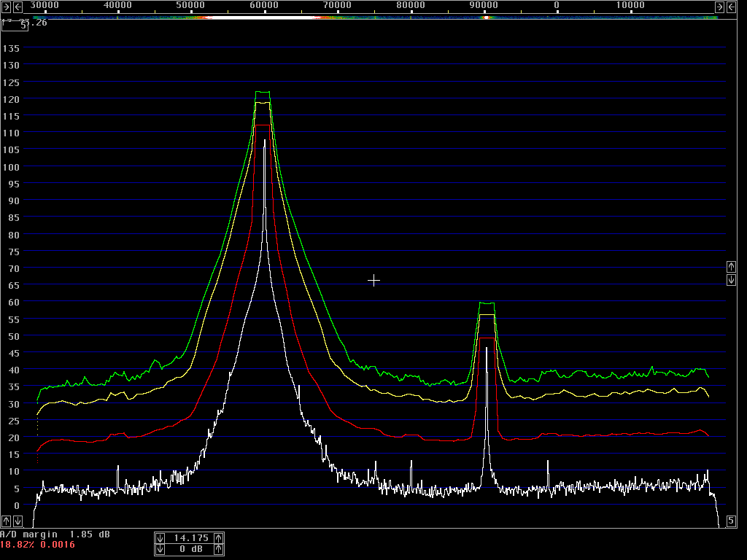This screenshot has width=747, height=560.
Task: Click the 60 dB axis label
Action: (x=14, y=303)
